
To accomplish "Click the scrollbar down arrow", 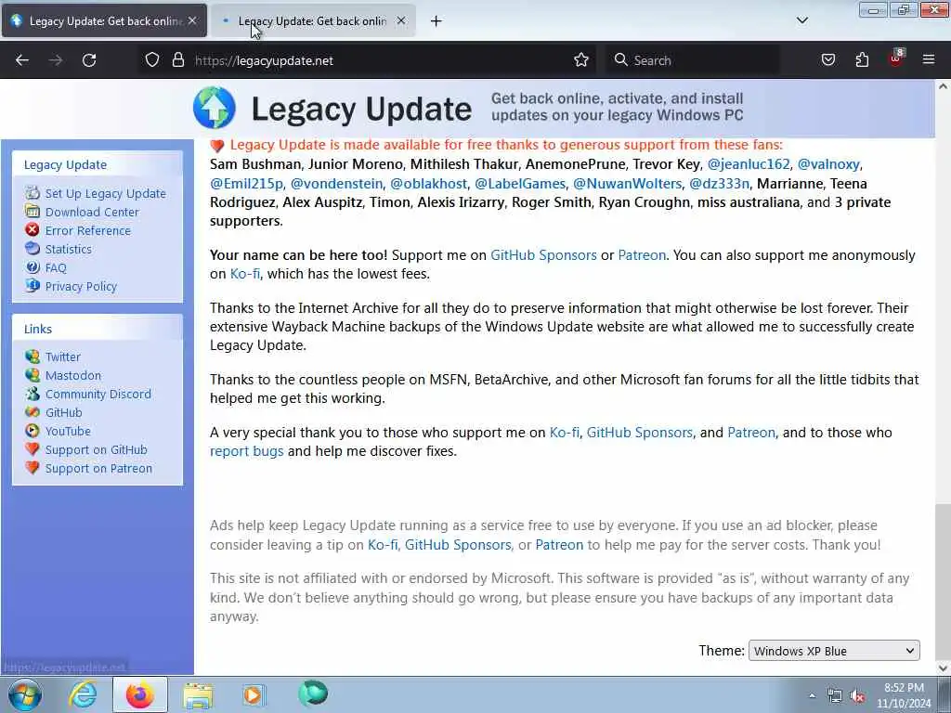I will [x=944, y=668].
